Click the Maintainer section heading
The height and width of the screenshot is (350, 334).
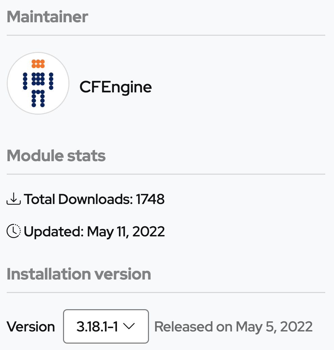(x=48, y=17)
